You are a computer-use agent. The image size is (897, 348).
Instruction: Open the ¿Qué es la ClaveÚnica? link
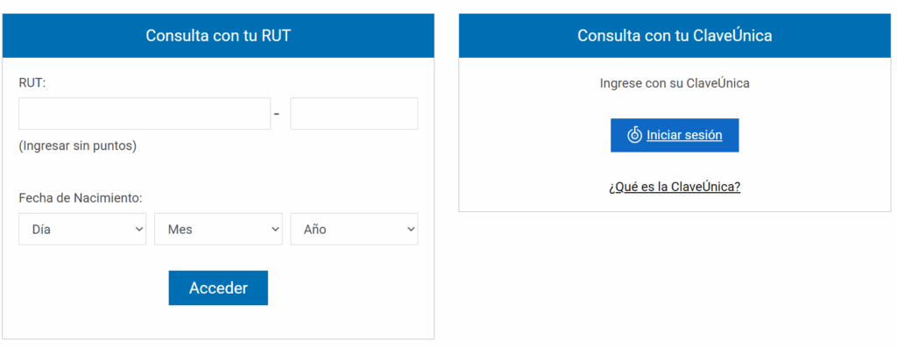pyautogui.click(x=675, y=187)
